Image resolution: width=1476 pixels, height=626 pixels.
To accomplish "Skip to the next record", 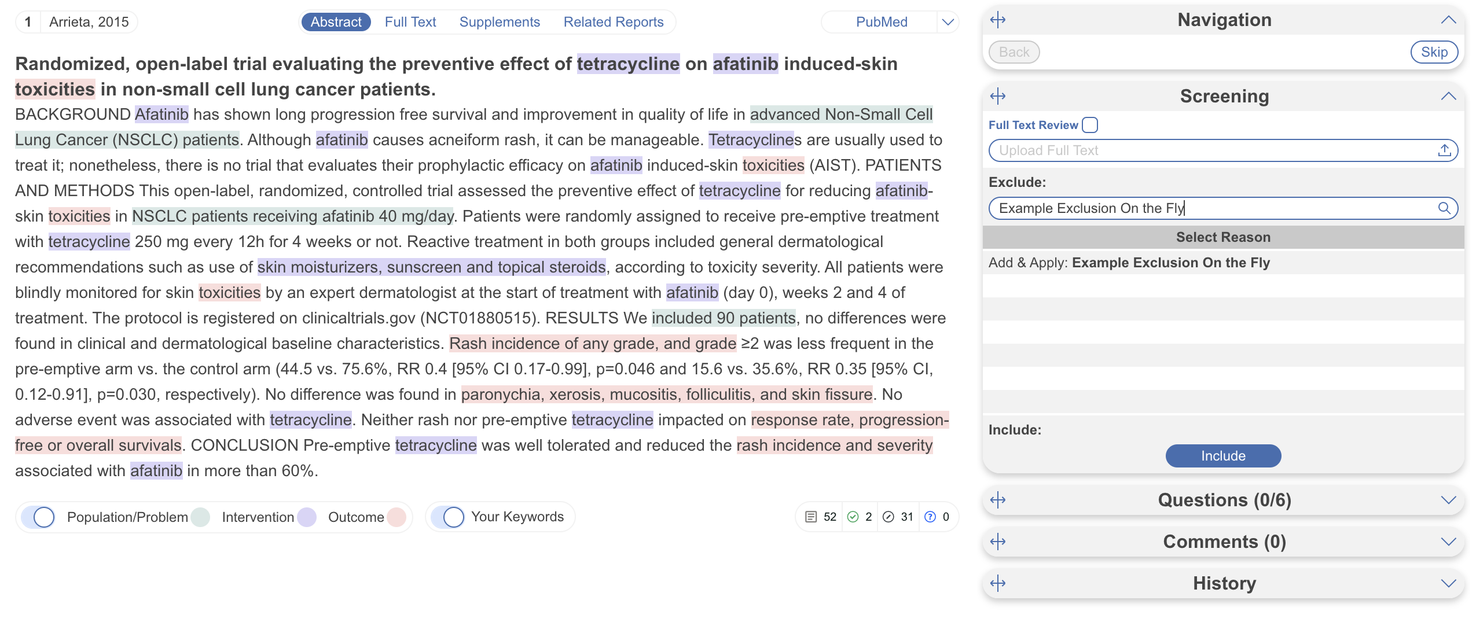I will [1434, 52].
